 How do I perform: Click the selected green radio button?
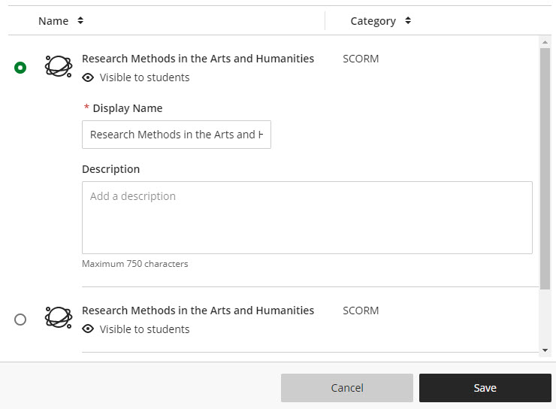[20, 68]
